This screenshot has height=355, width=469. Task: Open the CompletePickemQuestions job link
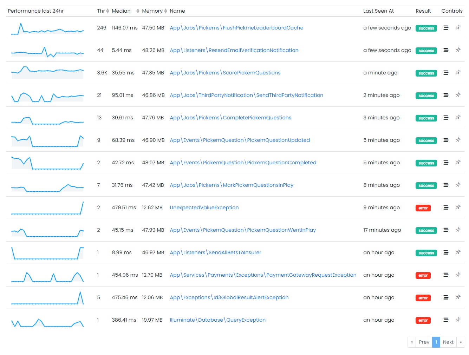[x=230, y=118]
